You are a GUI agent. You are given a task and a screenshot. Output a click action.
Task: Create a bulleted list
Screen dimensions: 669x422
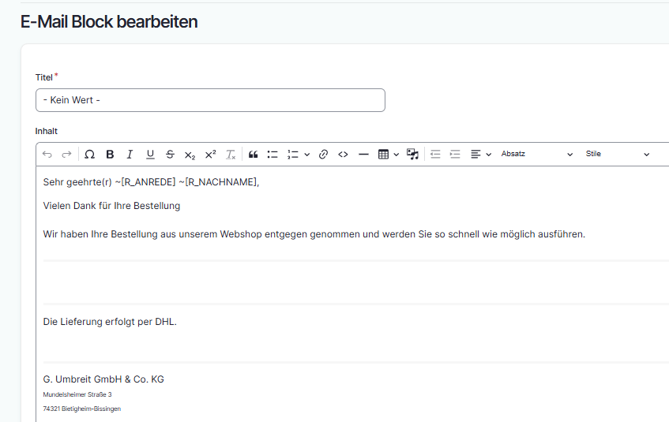272,155
